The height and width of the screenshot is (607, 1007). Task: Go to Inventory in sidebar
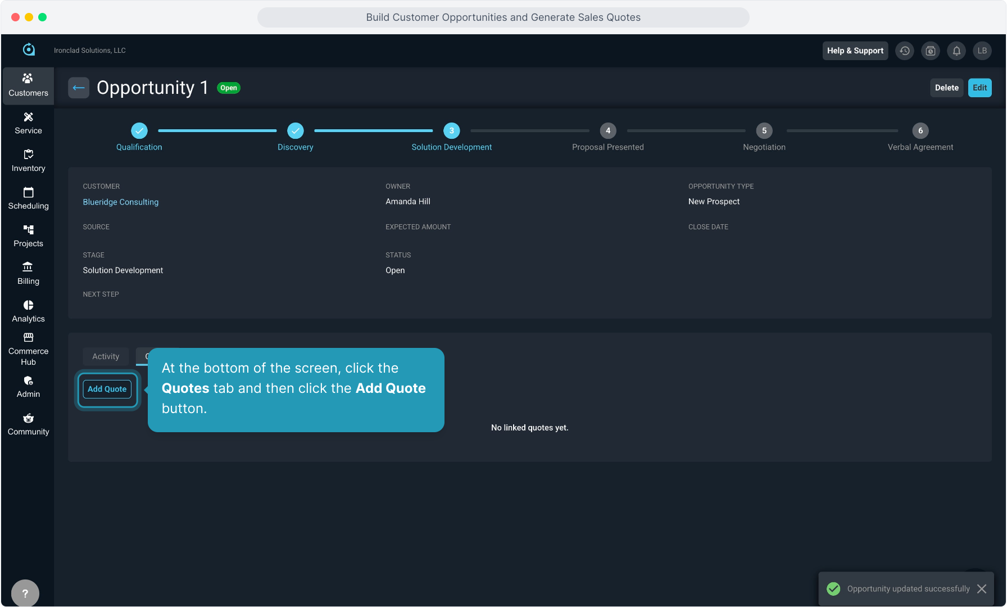click(x=28, y=161)
